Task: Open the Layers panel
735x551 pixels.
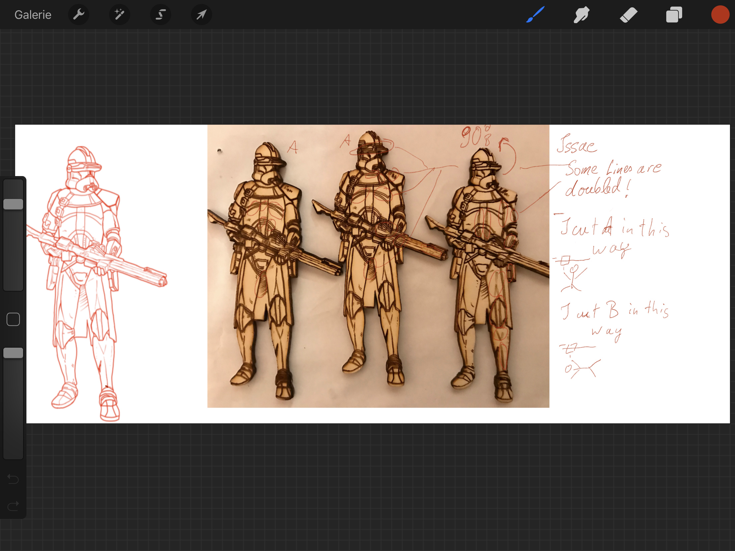Action: [x=674, y=15]
